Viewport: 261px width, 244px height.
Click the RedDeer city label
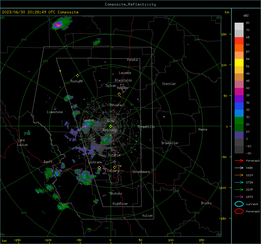(123, 88)
